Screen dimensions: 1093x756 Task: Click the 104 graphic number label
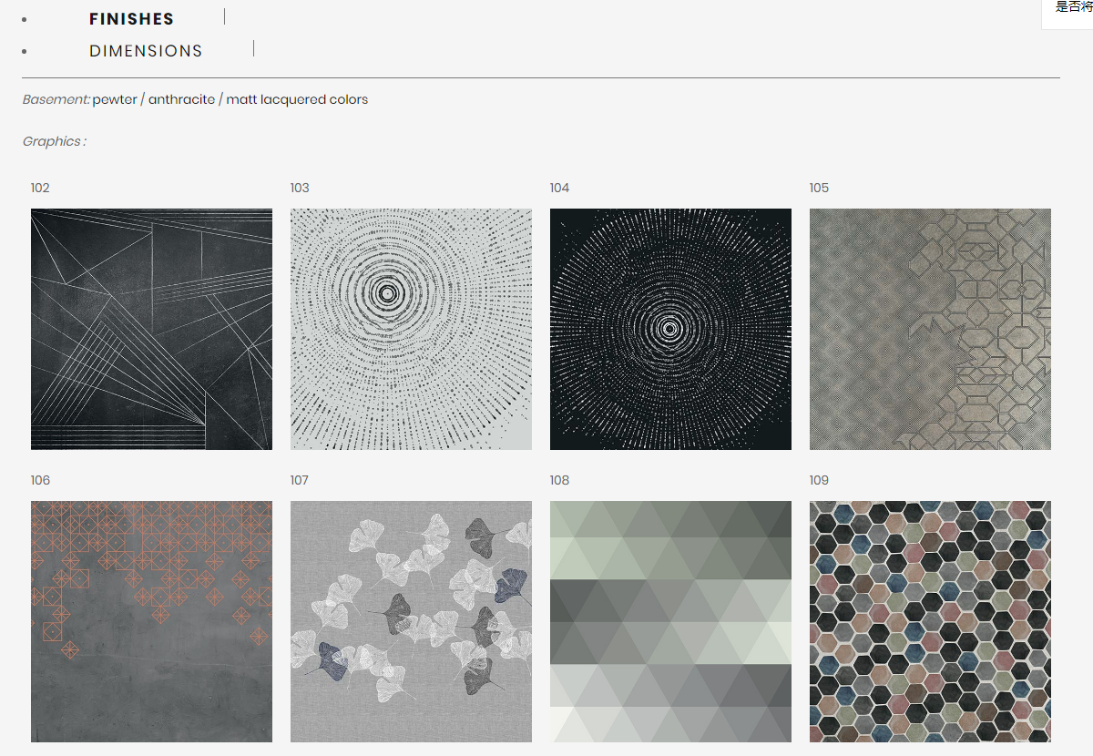point(559,188)
